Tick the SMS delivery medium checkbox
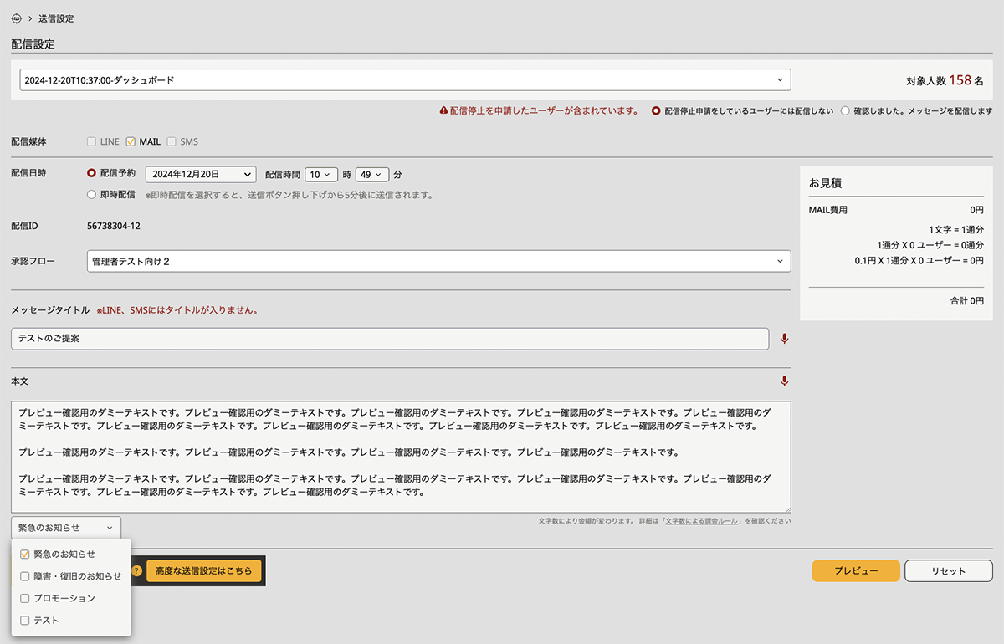This screenshot has width=1004, height=644. coord(172,142)
